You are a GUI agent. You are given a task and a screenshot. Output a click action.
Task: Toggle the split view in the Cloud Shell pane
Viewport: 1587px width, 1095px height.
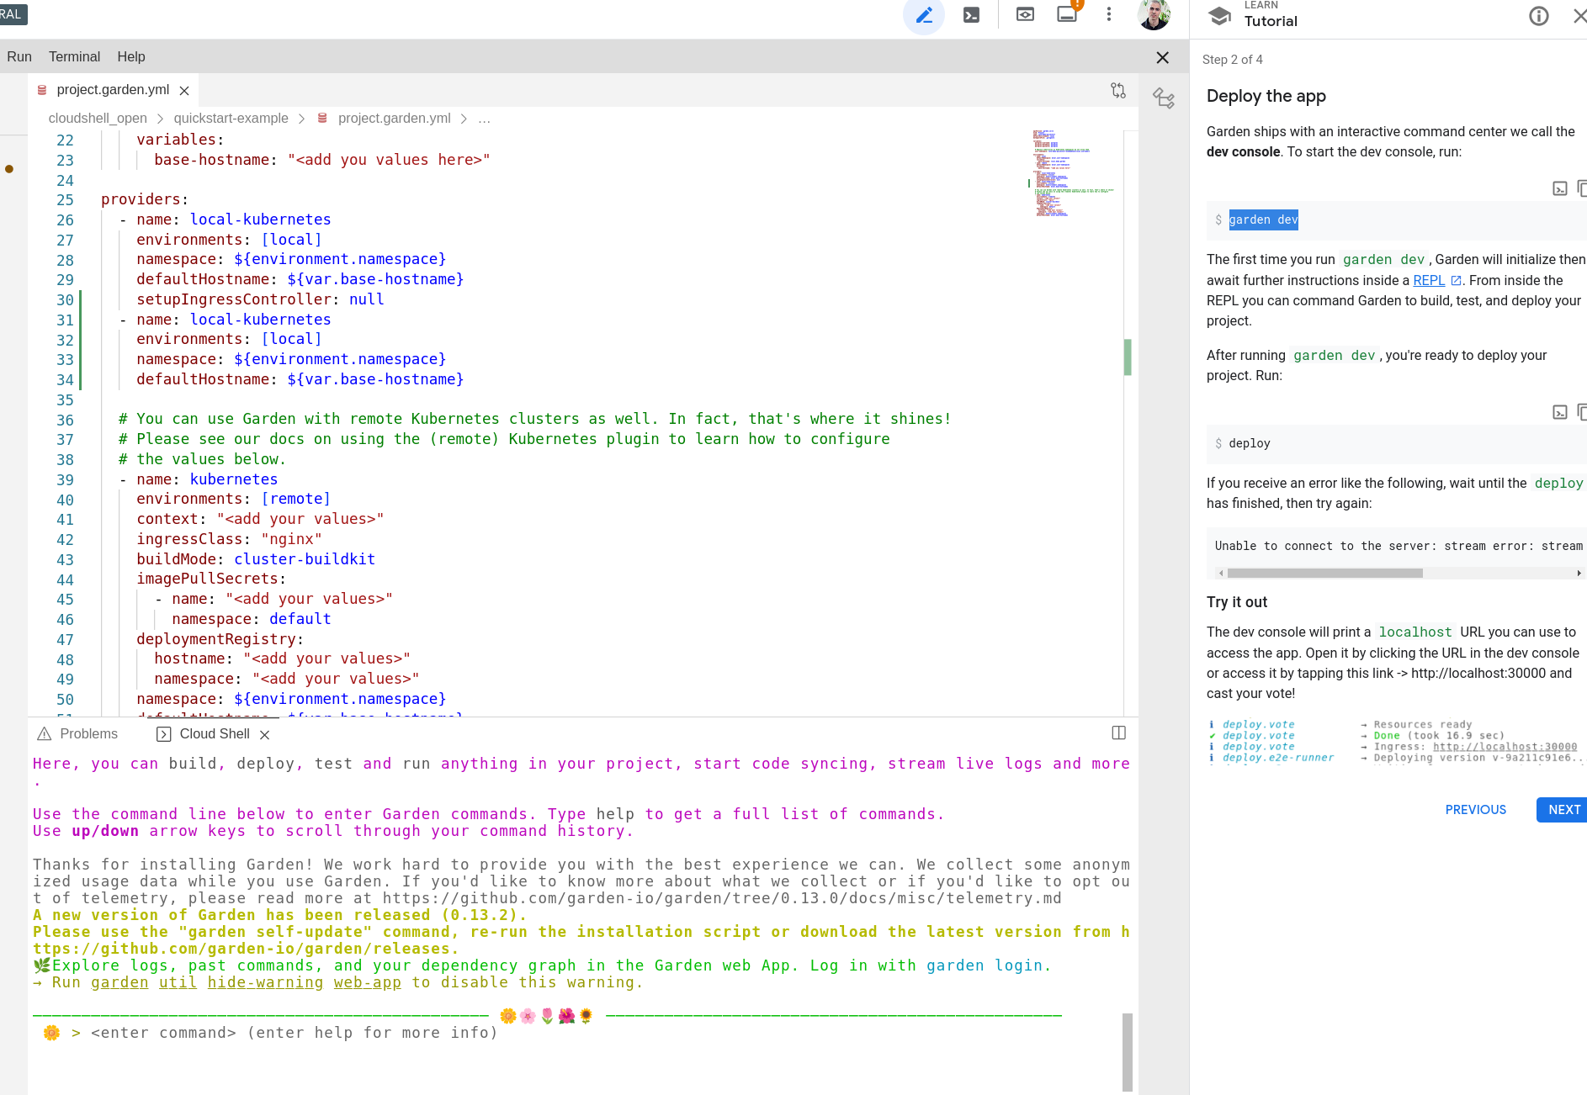pos(1119,733)
